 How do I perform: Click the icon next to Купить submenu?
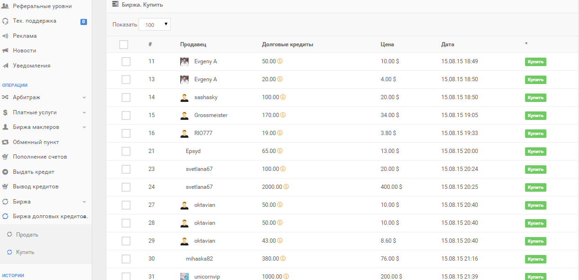[x=9, y=252]
